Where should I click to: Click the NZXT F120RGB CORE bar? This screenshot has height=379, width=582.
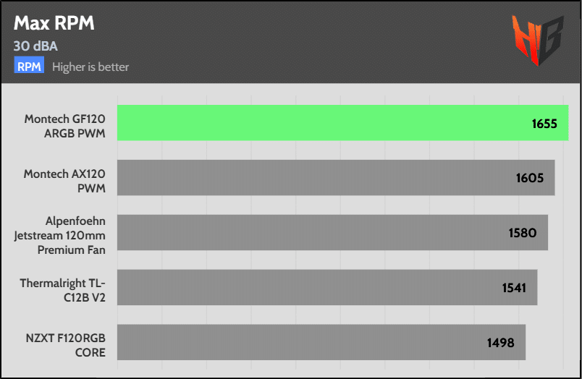[321, 342]
